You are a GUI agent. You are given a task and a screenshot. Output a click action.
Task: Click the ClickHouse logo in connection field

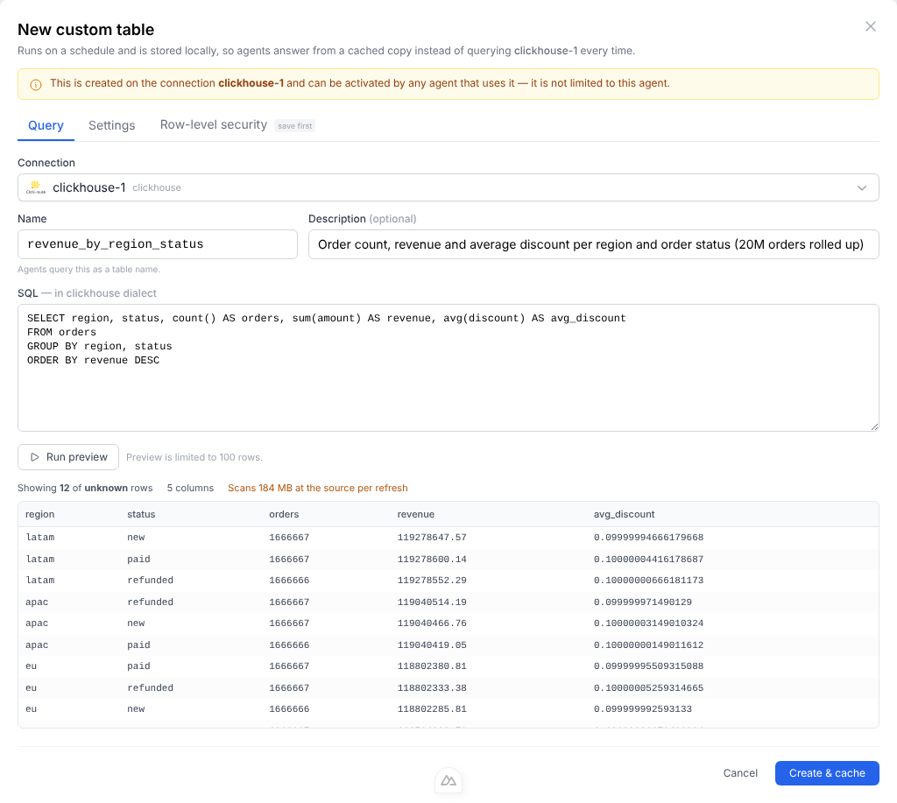coord(35,187)
